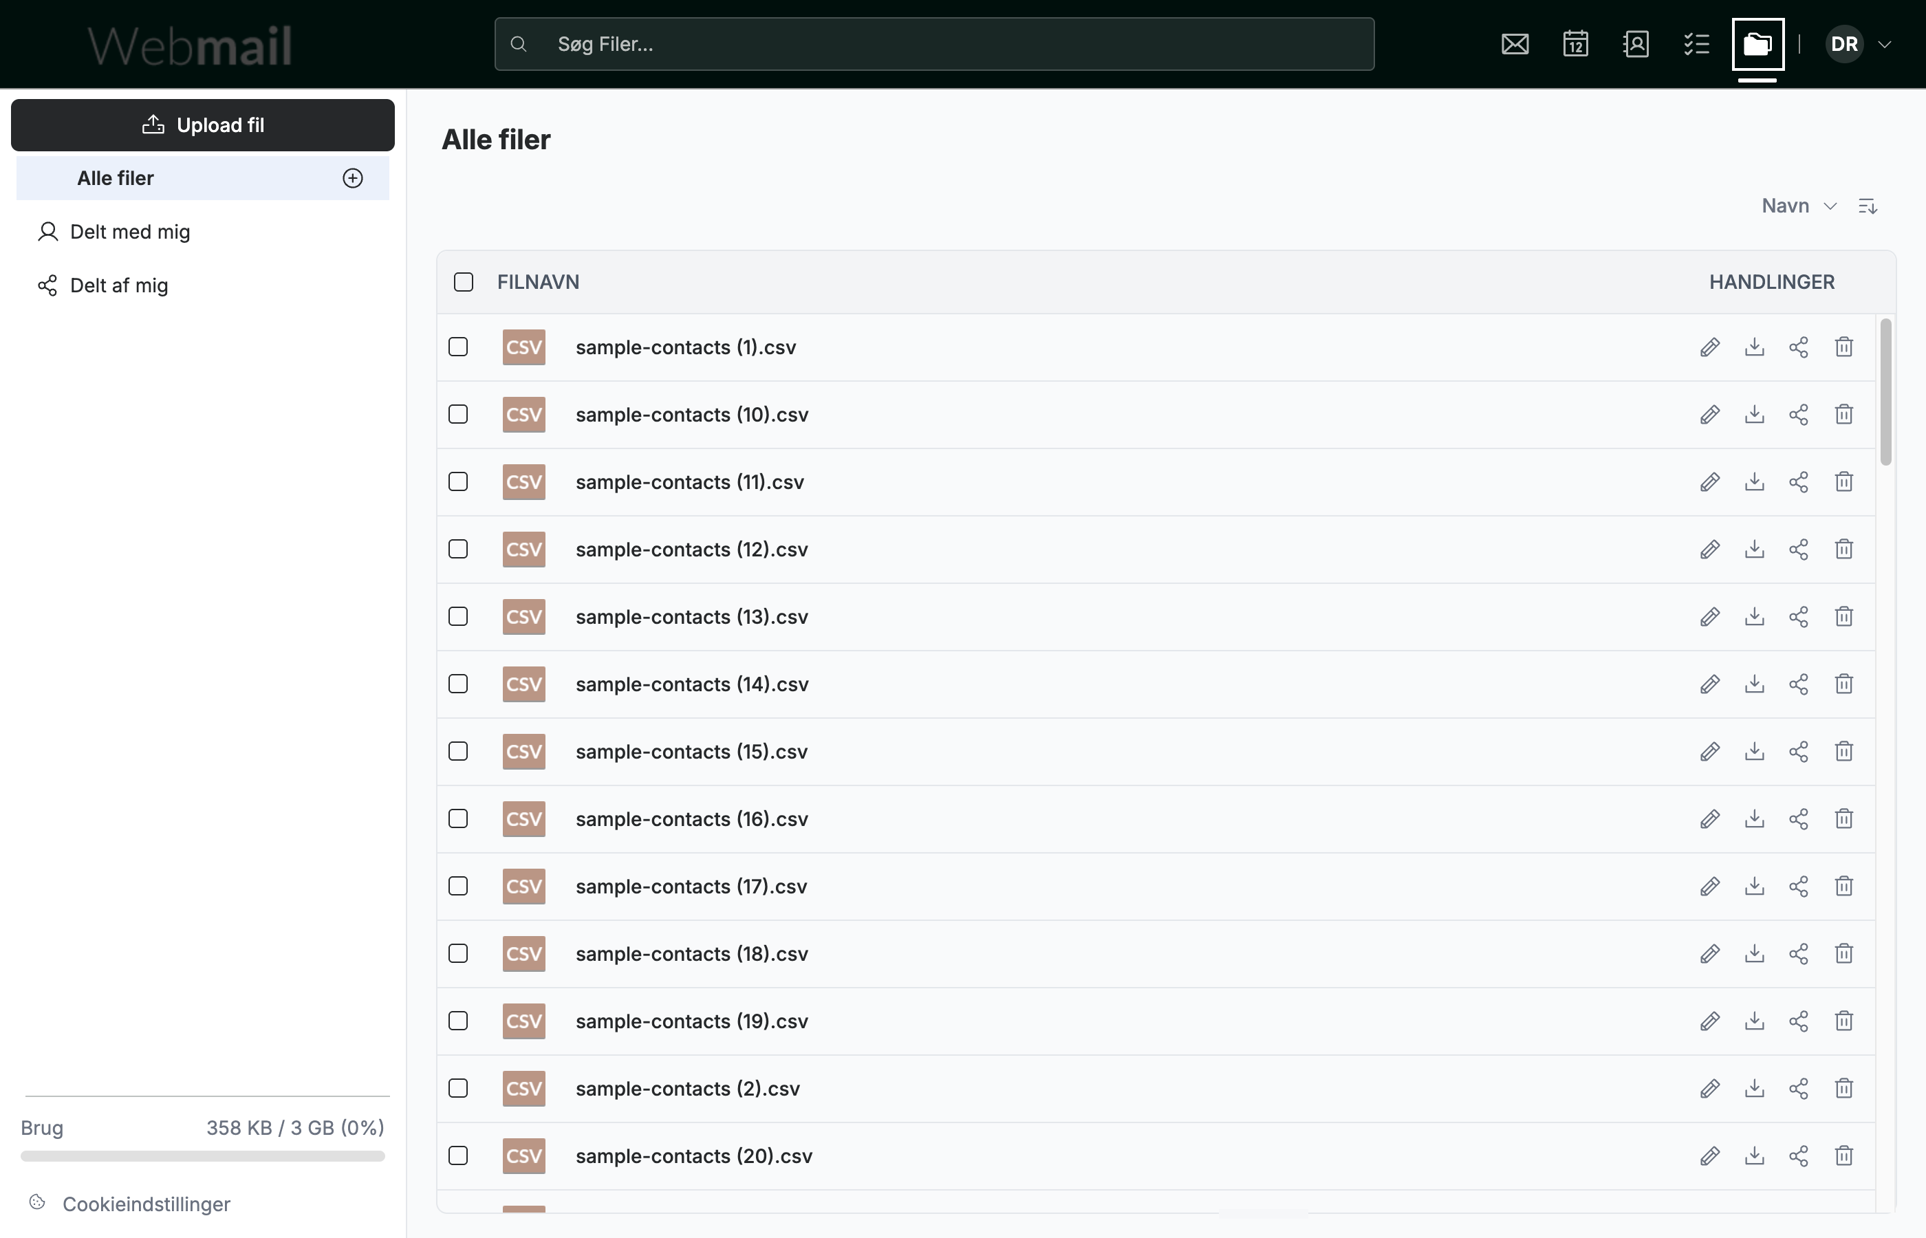The width and height of the screenshot is (1926, 1238).
Task: Click the FILNAVN column header
Action: [x=539, y=282]
